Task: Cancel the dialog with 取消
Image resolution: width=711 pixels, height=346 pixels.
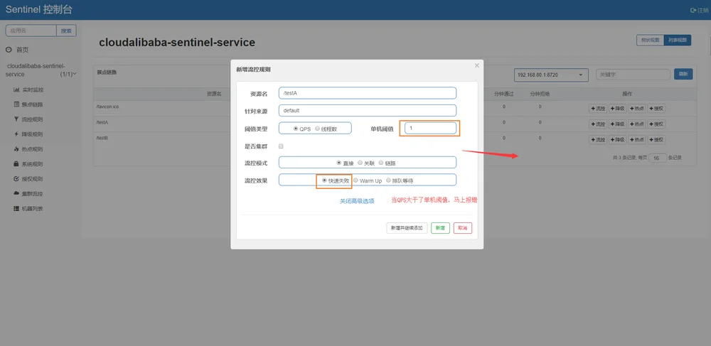Action: click(463, 228)
